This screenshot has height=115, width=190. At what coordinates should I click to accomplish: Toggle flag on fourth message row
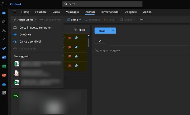pos(70,66)
